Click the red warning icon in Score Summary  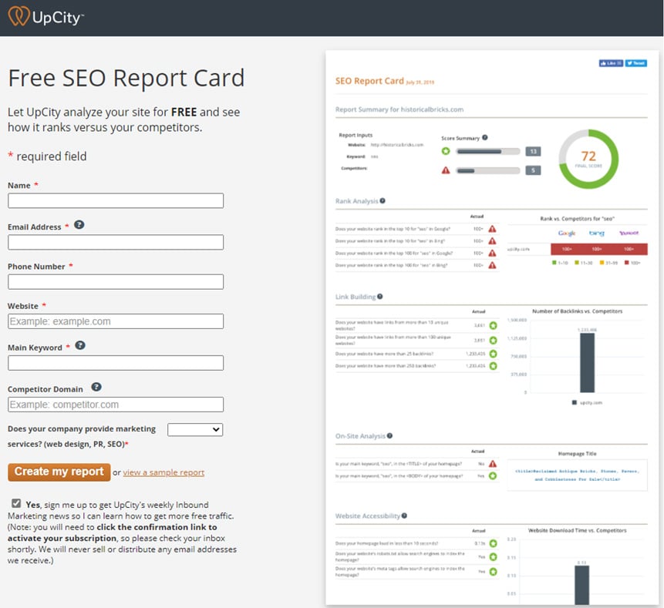click(446, 170)
